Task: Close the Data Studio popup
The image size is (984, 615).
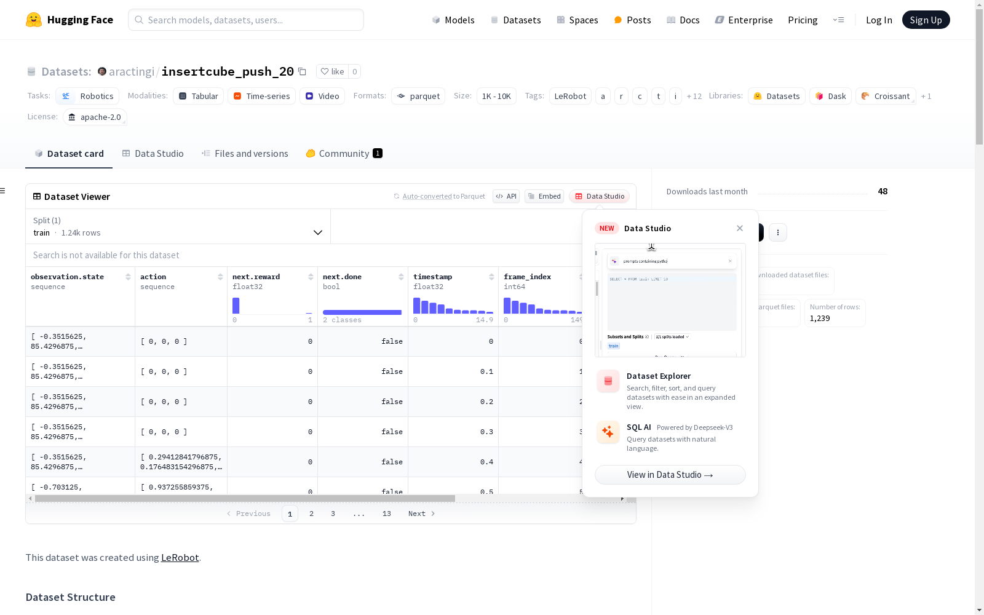Action: [x=740, y=228]
